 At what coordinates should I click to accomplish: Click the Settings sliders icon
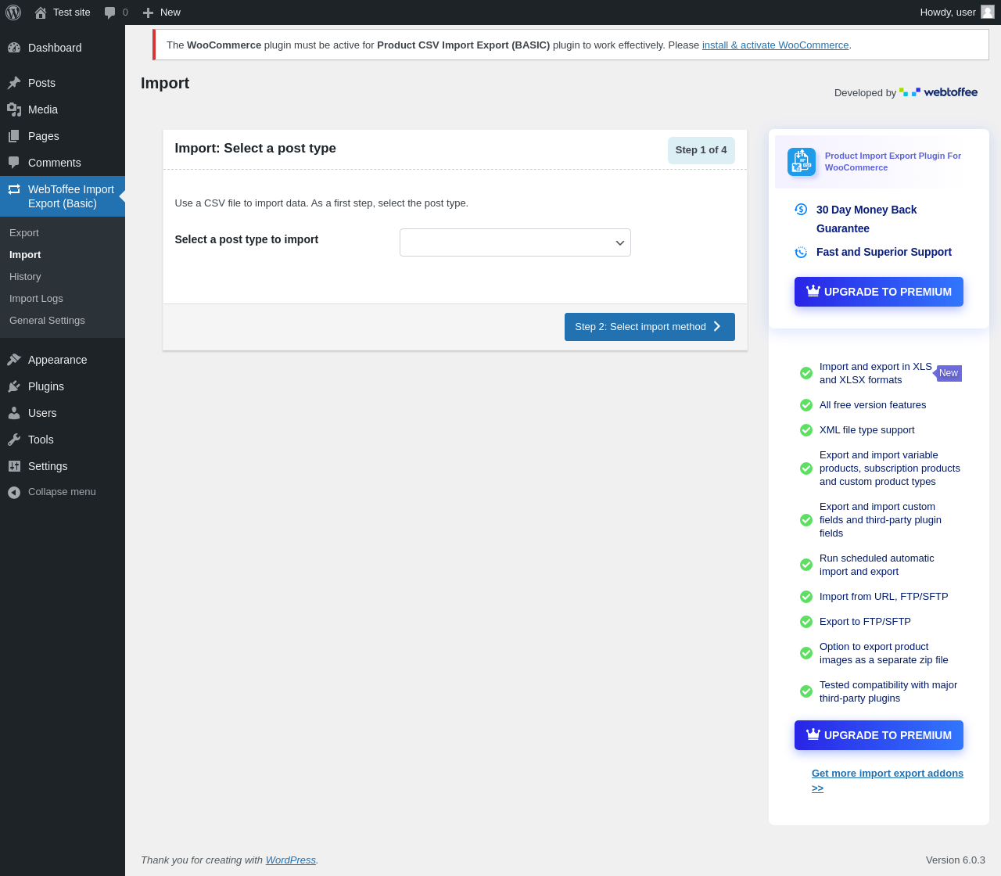14,466
